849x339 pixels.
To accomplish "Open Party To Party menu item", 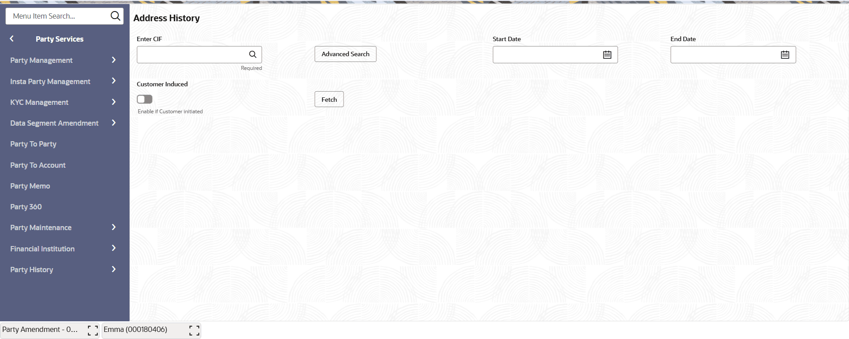I will [33, 144].
